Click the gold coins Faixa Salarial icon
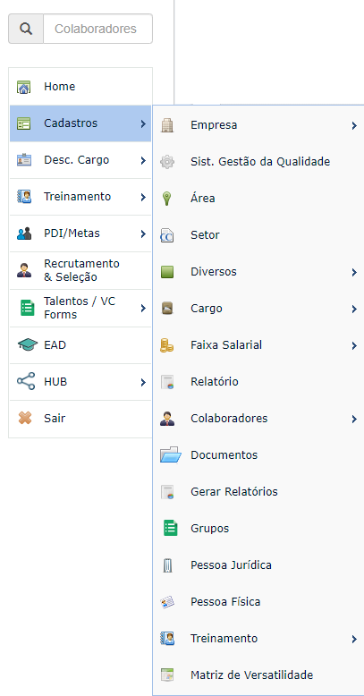 pos(167,345)
